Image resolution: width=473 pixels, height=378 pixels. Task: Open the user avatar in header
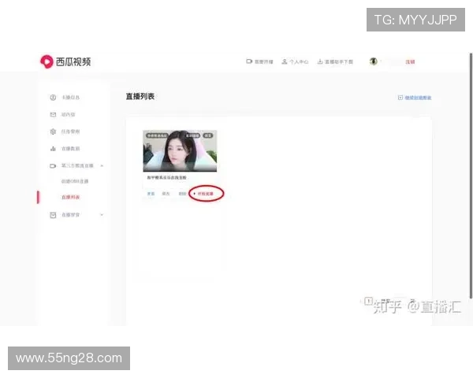click(x=374, y=61)
